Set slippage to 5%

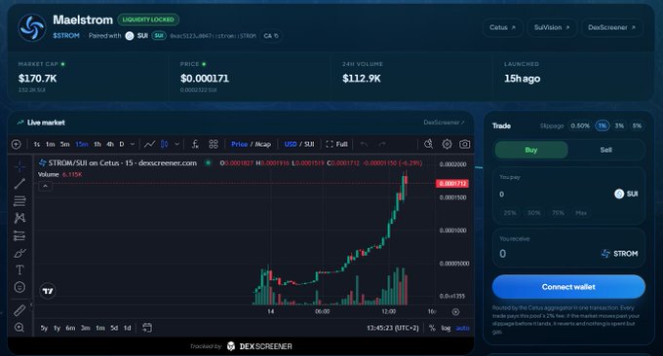(637, 125)
